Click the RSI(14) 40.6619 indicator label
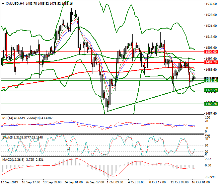Screen dimensions: 219x186 (14, 118)
